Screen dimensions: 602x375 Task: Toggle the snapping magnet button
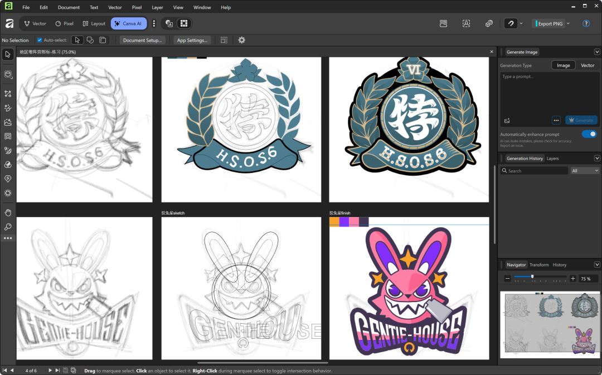(511, 23)
